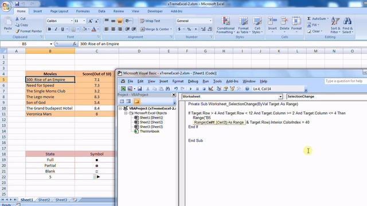Image resolution: width=367 pixels, height=206 pixels.
Task: Open the Worksheet object dropdown
Action: tap(280, 97)
